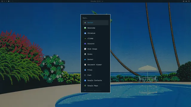Choose Files in the app list
Image resolution: width=191 pixels, height=107 pixels.
95,70
